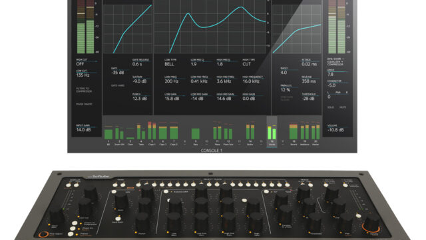Screen dimensions: 426x240
Task: Click the Gate Release 0.6 s value
Action: pos(137,64)
